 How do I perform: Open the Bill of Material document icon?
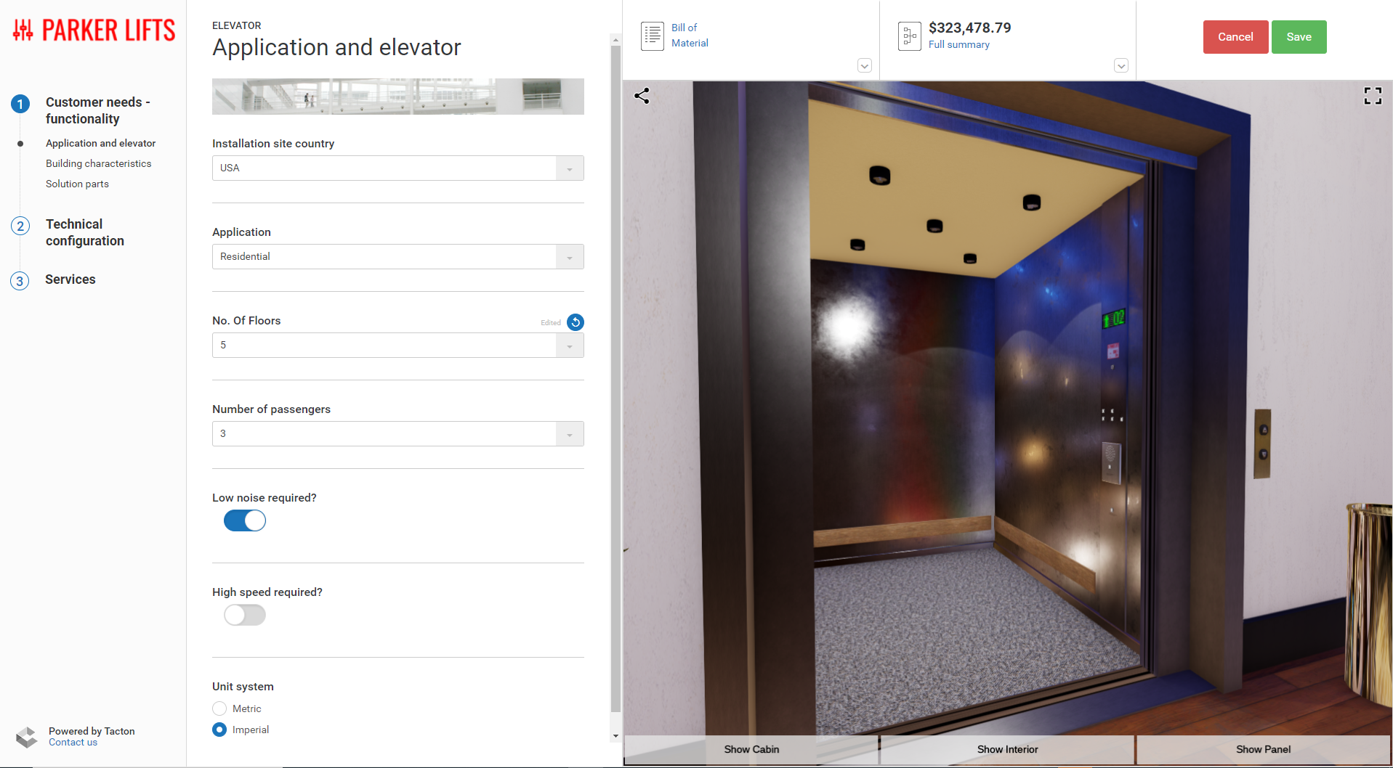coord(652,35)
